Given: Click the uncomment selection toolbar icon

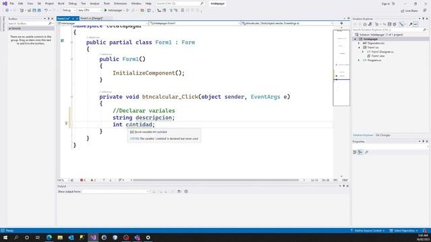Looking at the screenshot, I should [x=176, y=11].
